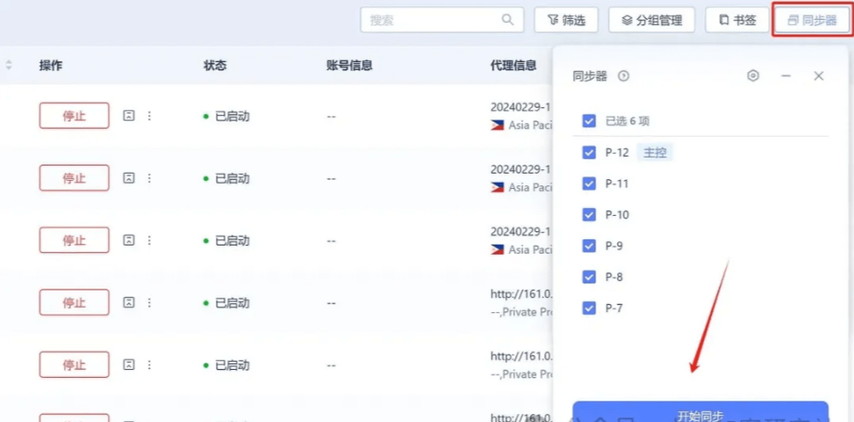Open the 分组管理 menu
The height and width of the screenshot is (422, 854).
click(x=651, y=20)
